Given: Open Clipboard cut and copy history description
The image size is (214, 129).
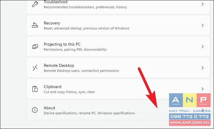Looking at the screenshot, I should pyautogui.click(x=69, y=92).
